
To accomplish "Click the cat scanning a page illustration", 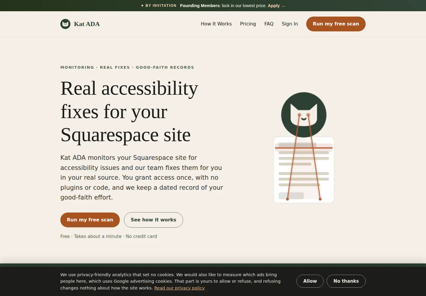I will pos(304,147).
